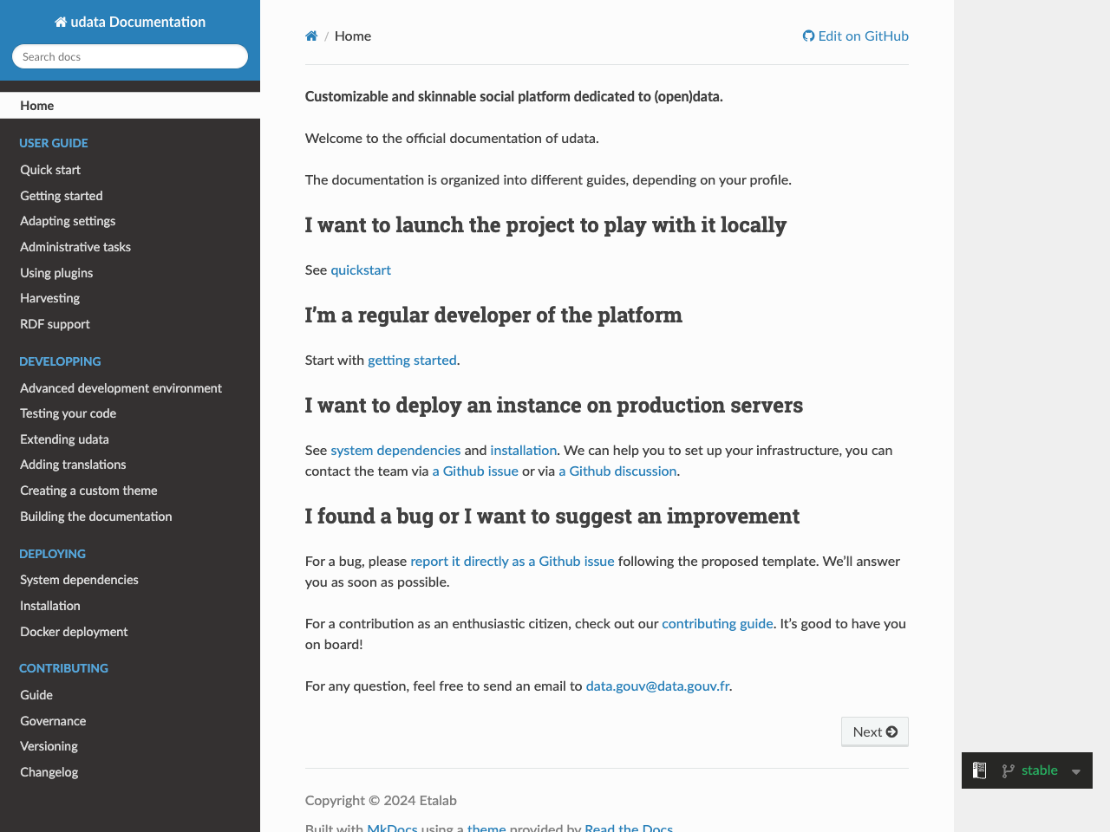Open 'report it directly as a Github issue'

[513, 561]
